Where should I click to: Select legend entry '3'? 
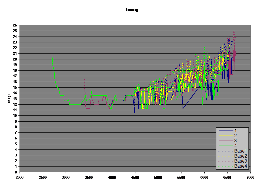(x=235, y=141)
